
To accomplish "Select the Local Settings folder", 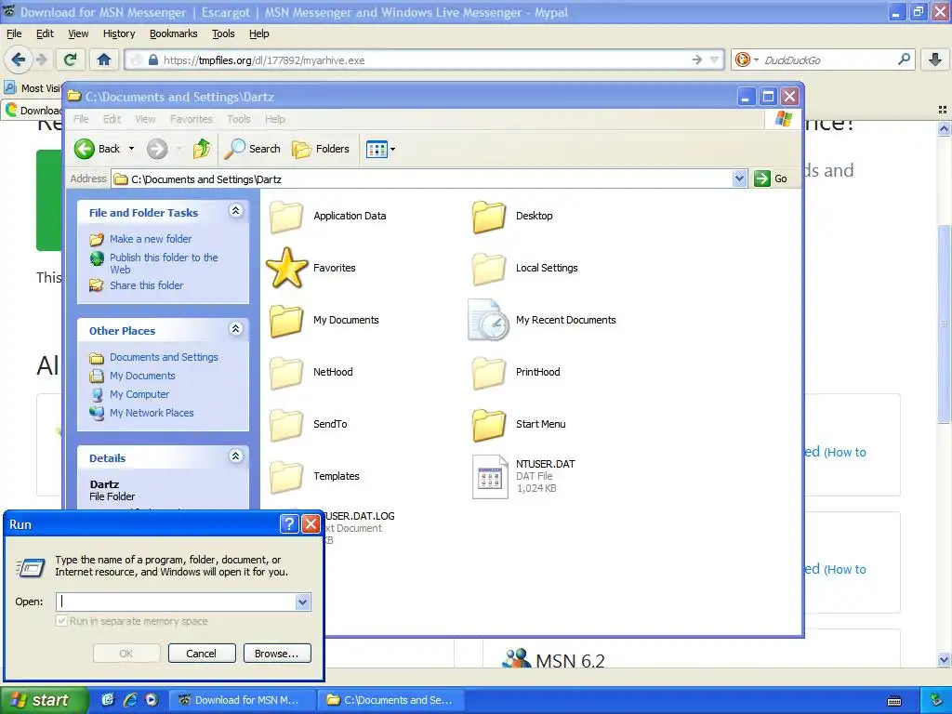I will 525,268.
